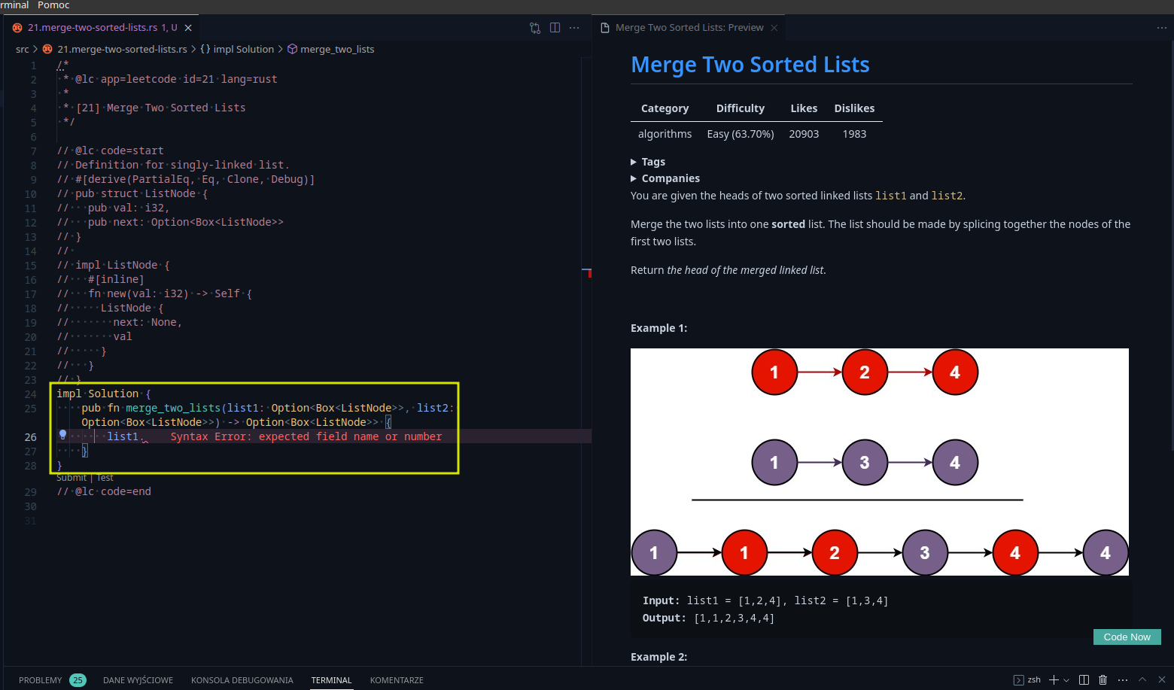
Task: Click the Syntax Error inline message
Action: [x=306, y=436]
